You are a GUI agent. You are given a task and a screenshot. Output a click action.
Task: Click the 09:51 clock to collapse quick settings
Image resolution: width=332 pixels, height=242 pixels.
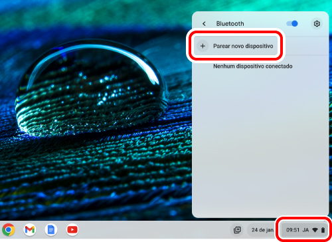(293, 230)
